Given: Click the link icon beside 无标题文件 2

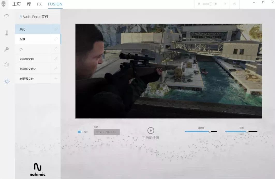Looking at the screenshot, I should point(56,69).
